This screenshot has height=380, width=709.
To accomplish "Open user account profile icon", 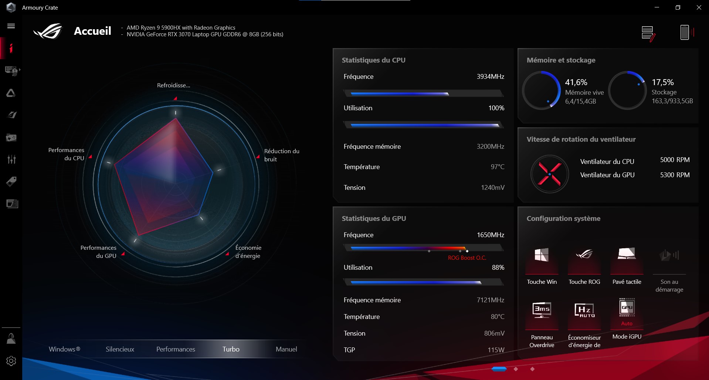I will click(x=11, y=339).
